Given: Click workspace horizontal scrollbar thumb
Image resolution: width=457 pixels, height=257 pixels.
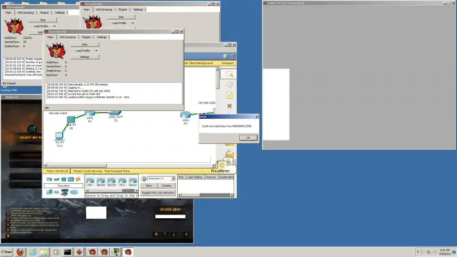Looking at the screenshot, I should (x=77, y=165).
